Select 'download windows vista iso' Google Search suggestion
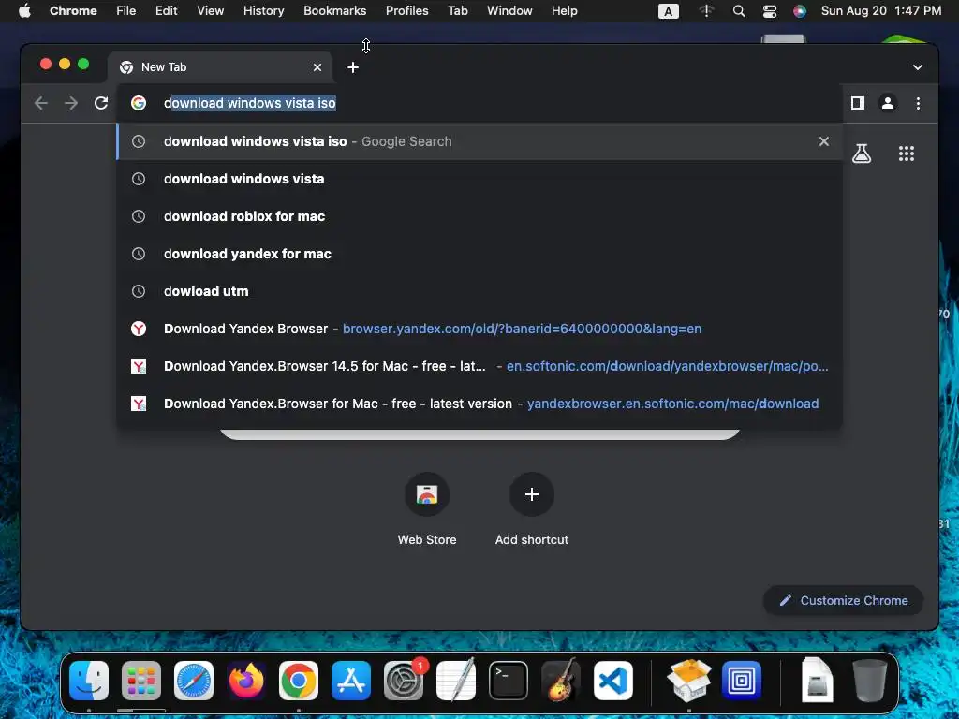The width and height of the screenshot is (959, 719). coord(479,141)
